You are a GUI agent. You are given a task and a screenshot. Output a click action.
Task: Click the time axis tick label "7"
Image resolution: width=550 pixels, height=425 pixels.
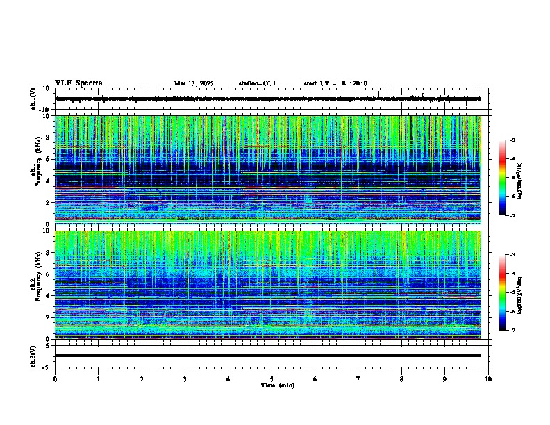(358, 379)
